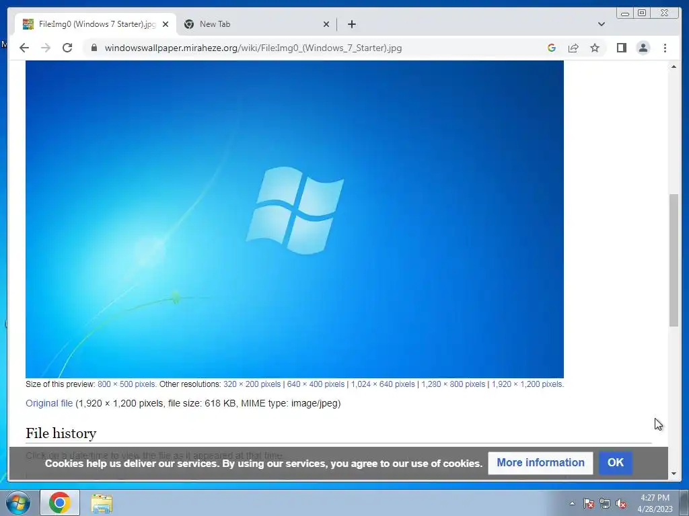689x516 pixels.
Task: Switch to the File:Img0 (Windows 7 Starter).jpg tab
Action: click(96, 24)
